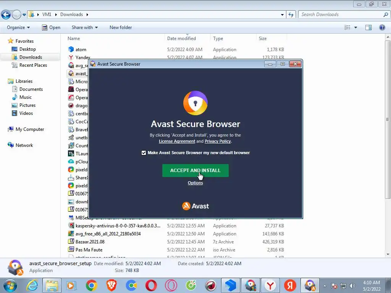
Task: Click the volume speaker tray icon
Action: click(352, 286)
